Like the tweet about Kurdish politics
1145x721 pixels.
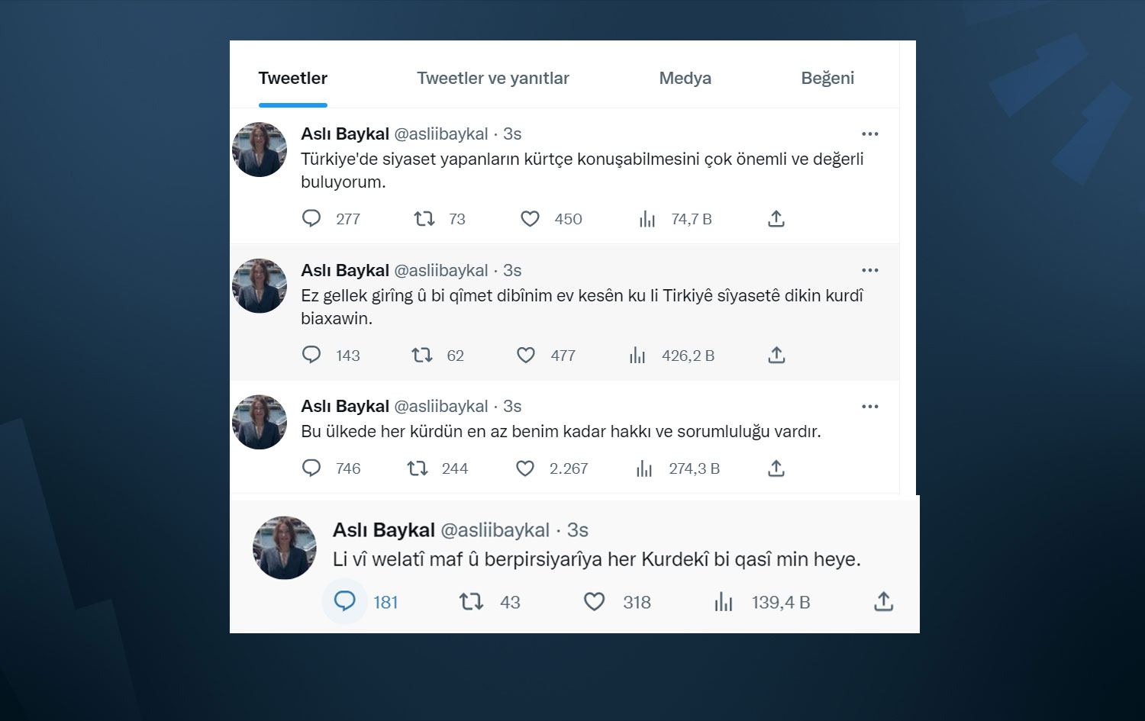529,218
